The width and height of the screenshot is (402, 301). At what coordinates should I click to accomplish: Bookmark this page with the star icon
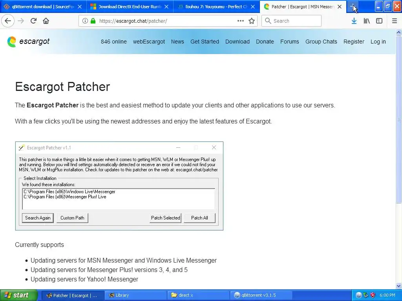(x=252, y=21)
